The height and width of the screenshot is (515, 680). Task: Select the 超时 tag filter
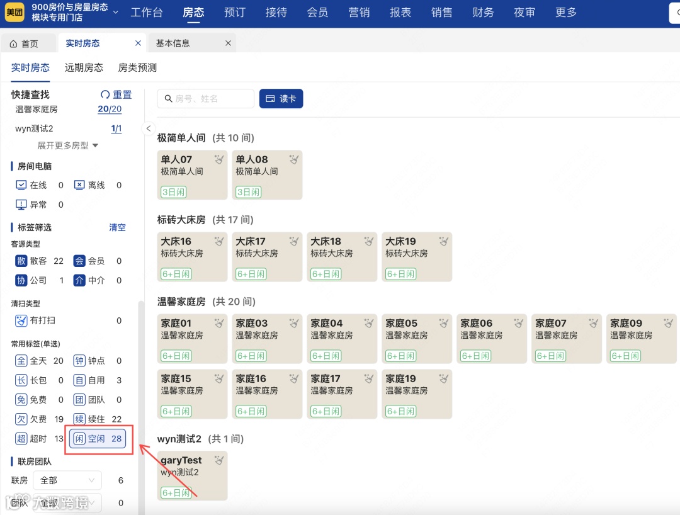click(40, 439)
